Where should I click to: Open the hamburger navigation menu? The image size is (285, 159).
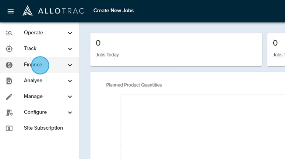click(11, 11)
